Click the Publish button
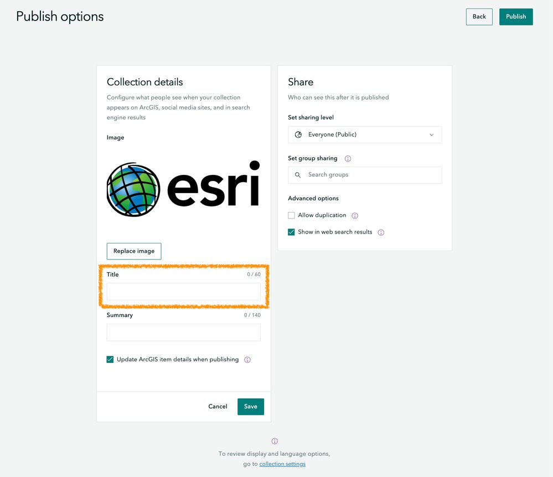 coord(515,17)
